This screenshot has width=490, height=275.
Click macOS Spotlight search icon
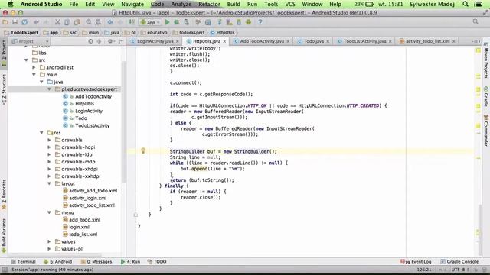pyautogui.click(x=465, y=4)
